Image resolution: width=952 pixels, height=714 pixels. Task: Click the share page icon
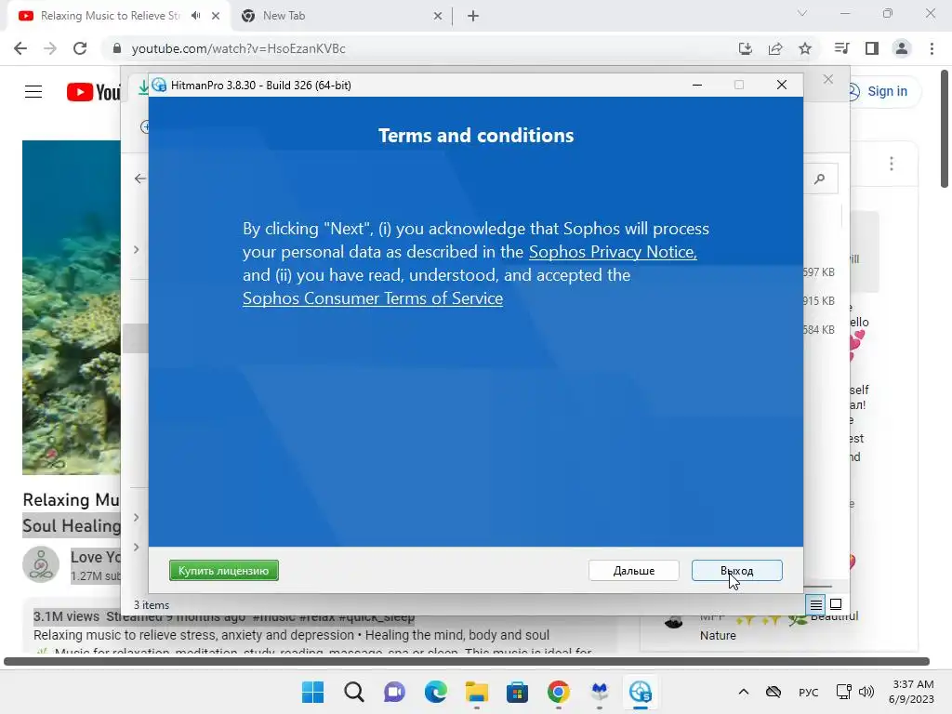point(775,48)
